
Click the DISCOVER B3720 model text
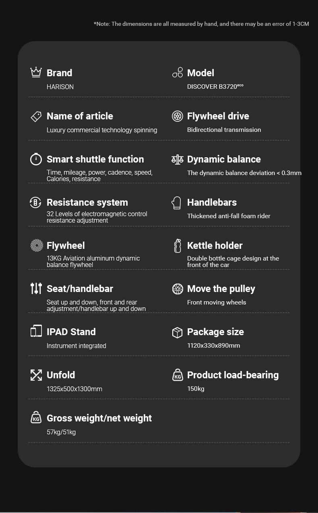(215, 87)
